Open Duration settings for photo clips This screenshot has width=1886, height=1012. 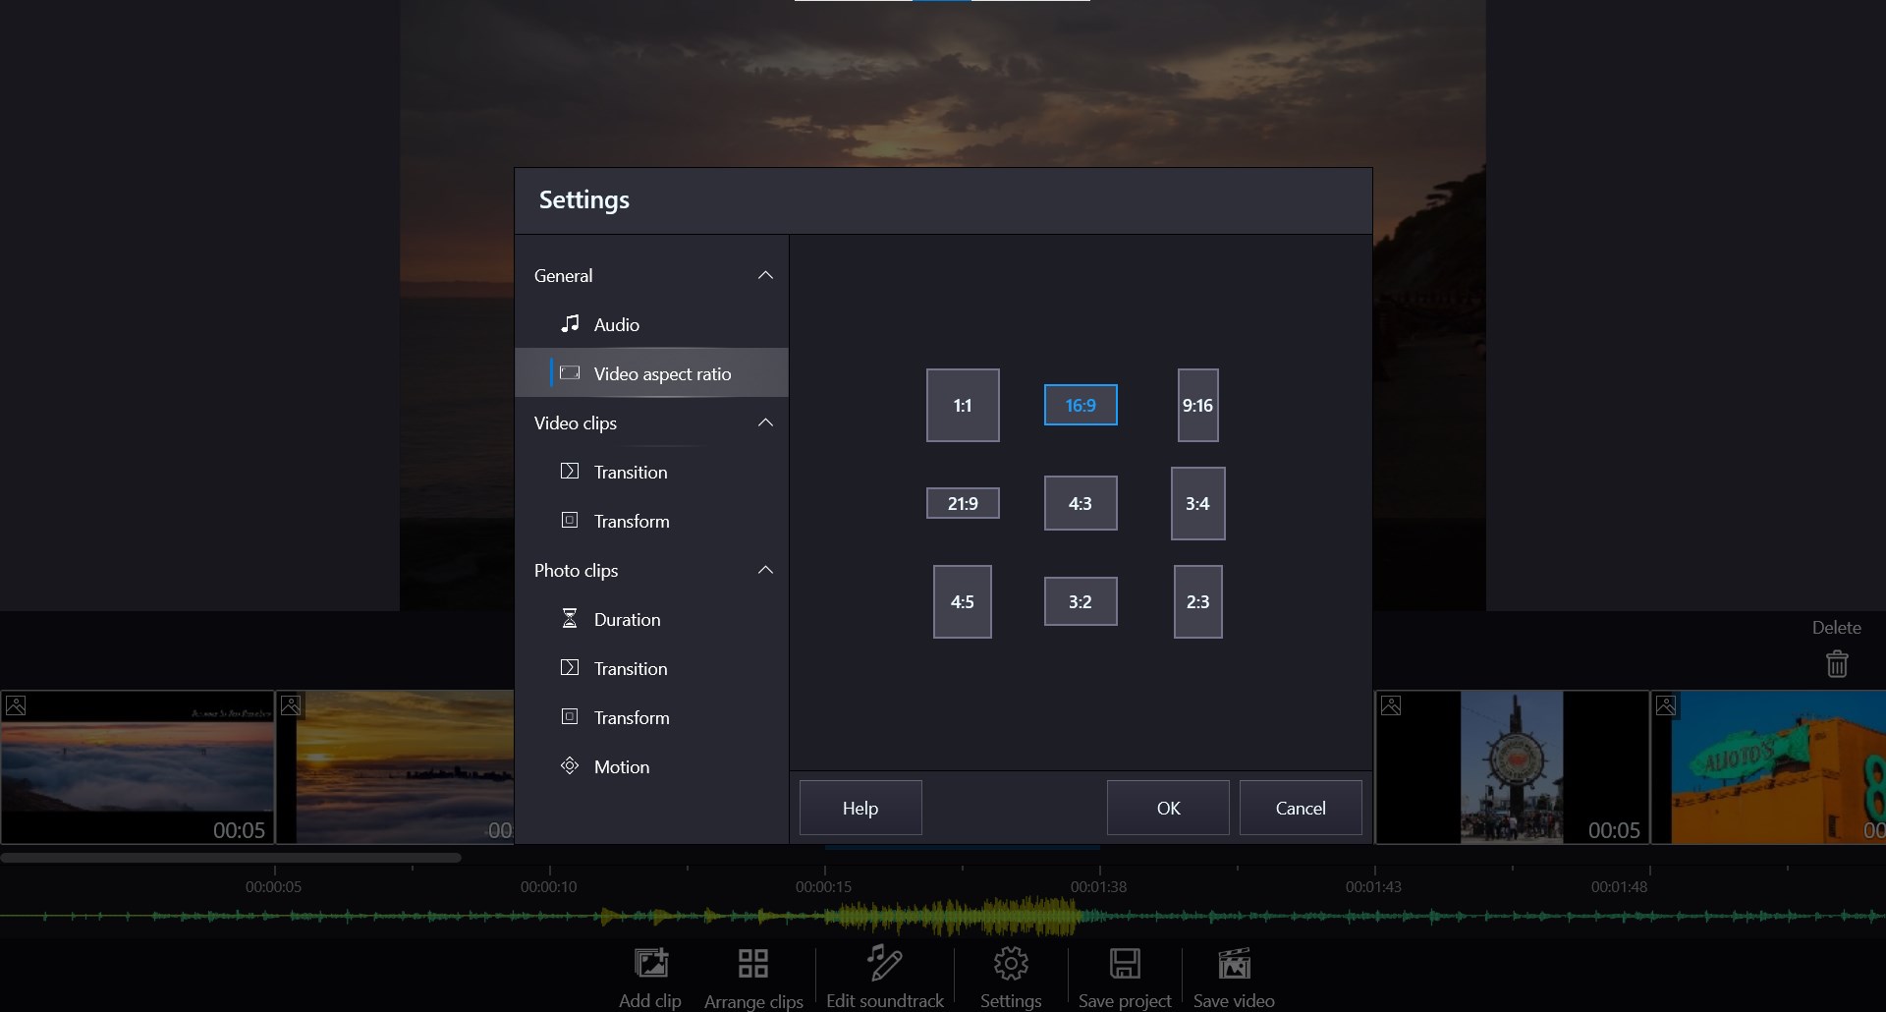(628, 619)
